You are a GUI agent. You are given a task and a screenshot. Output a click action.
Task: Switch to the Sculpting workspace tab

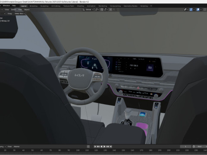click(44, 6)
